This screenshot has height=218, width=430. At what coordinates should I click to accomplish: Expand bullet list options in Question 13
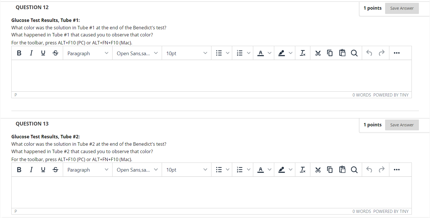(x=228, y=170)
